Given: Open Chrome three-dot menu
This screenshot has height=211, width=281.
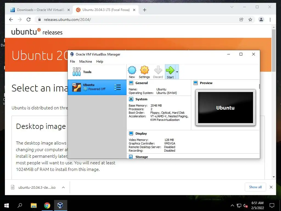Looking at the screenshot, I should [x=270, y=20].
